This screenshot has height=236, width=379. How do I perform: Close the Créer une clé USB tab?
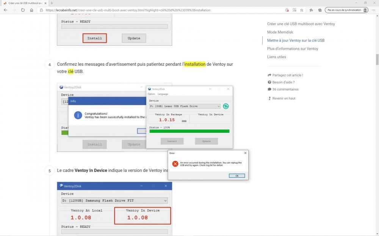pos(45,3)
